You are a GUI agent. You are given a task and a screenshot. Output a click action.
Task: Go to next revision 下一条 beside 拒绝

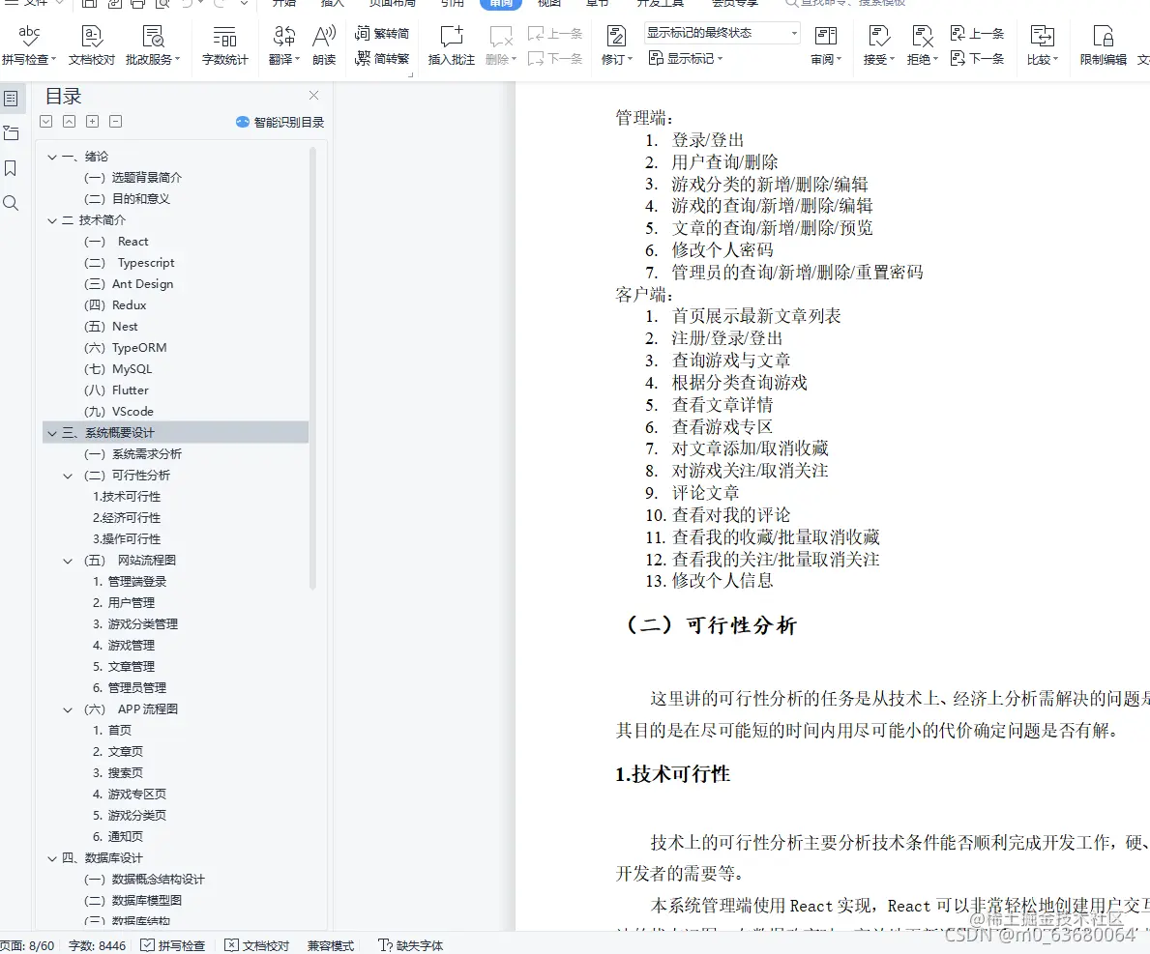tap(977, 58)
